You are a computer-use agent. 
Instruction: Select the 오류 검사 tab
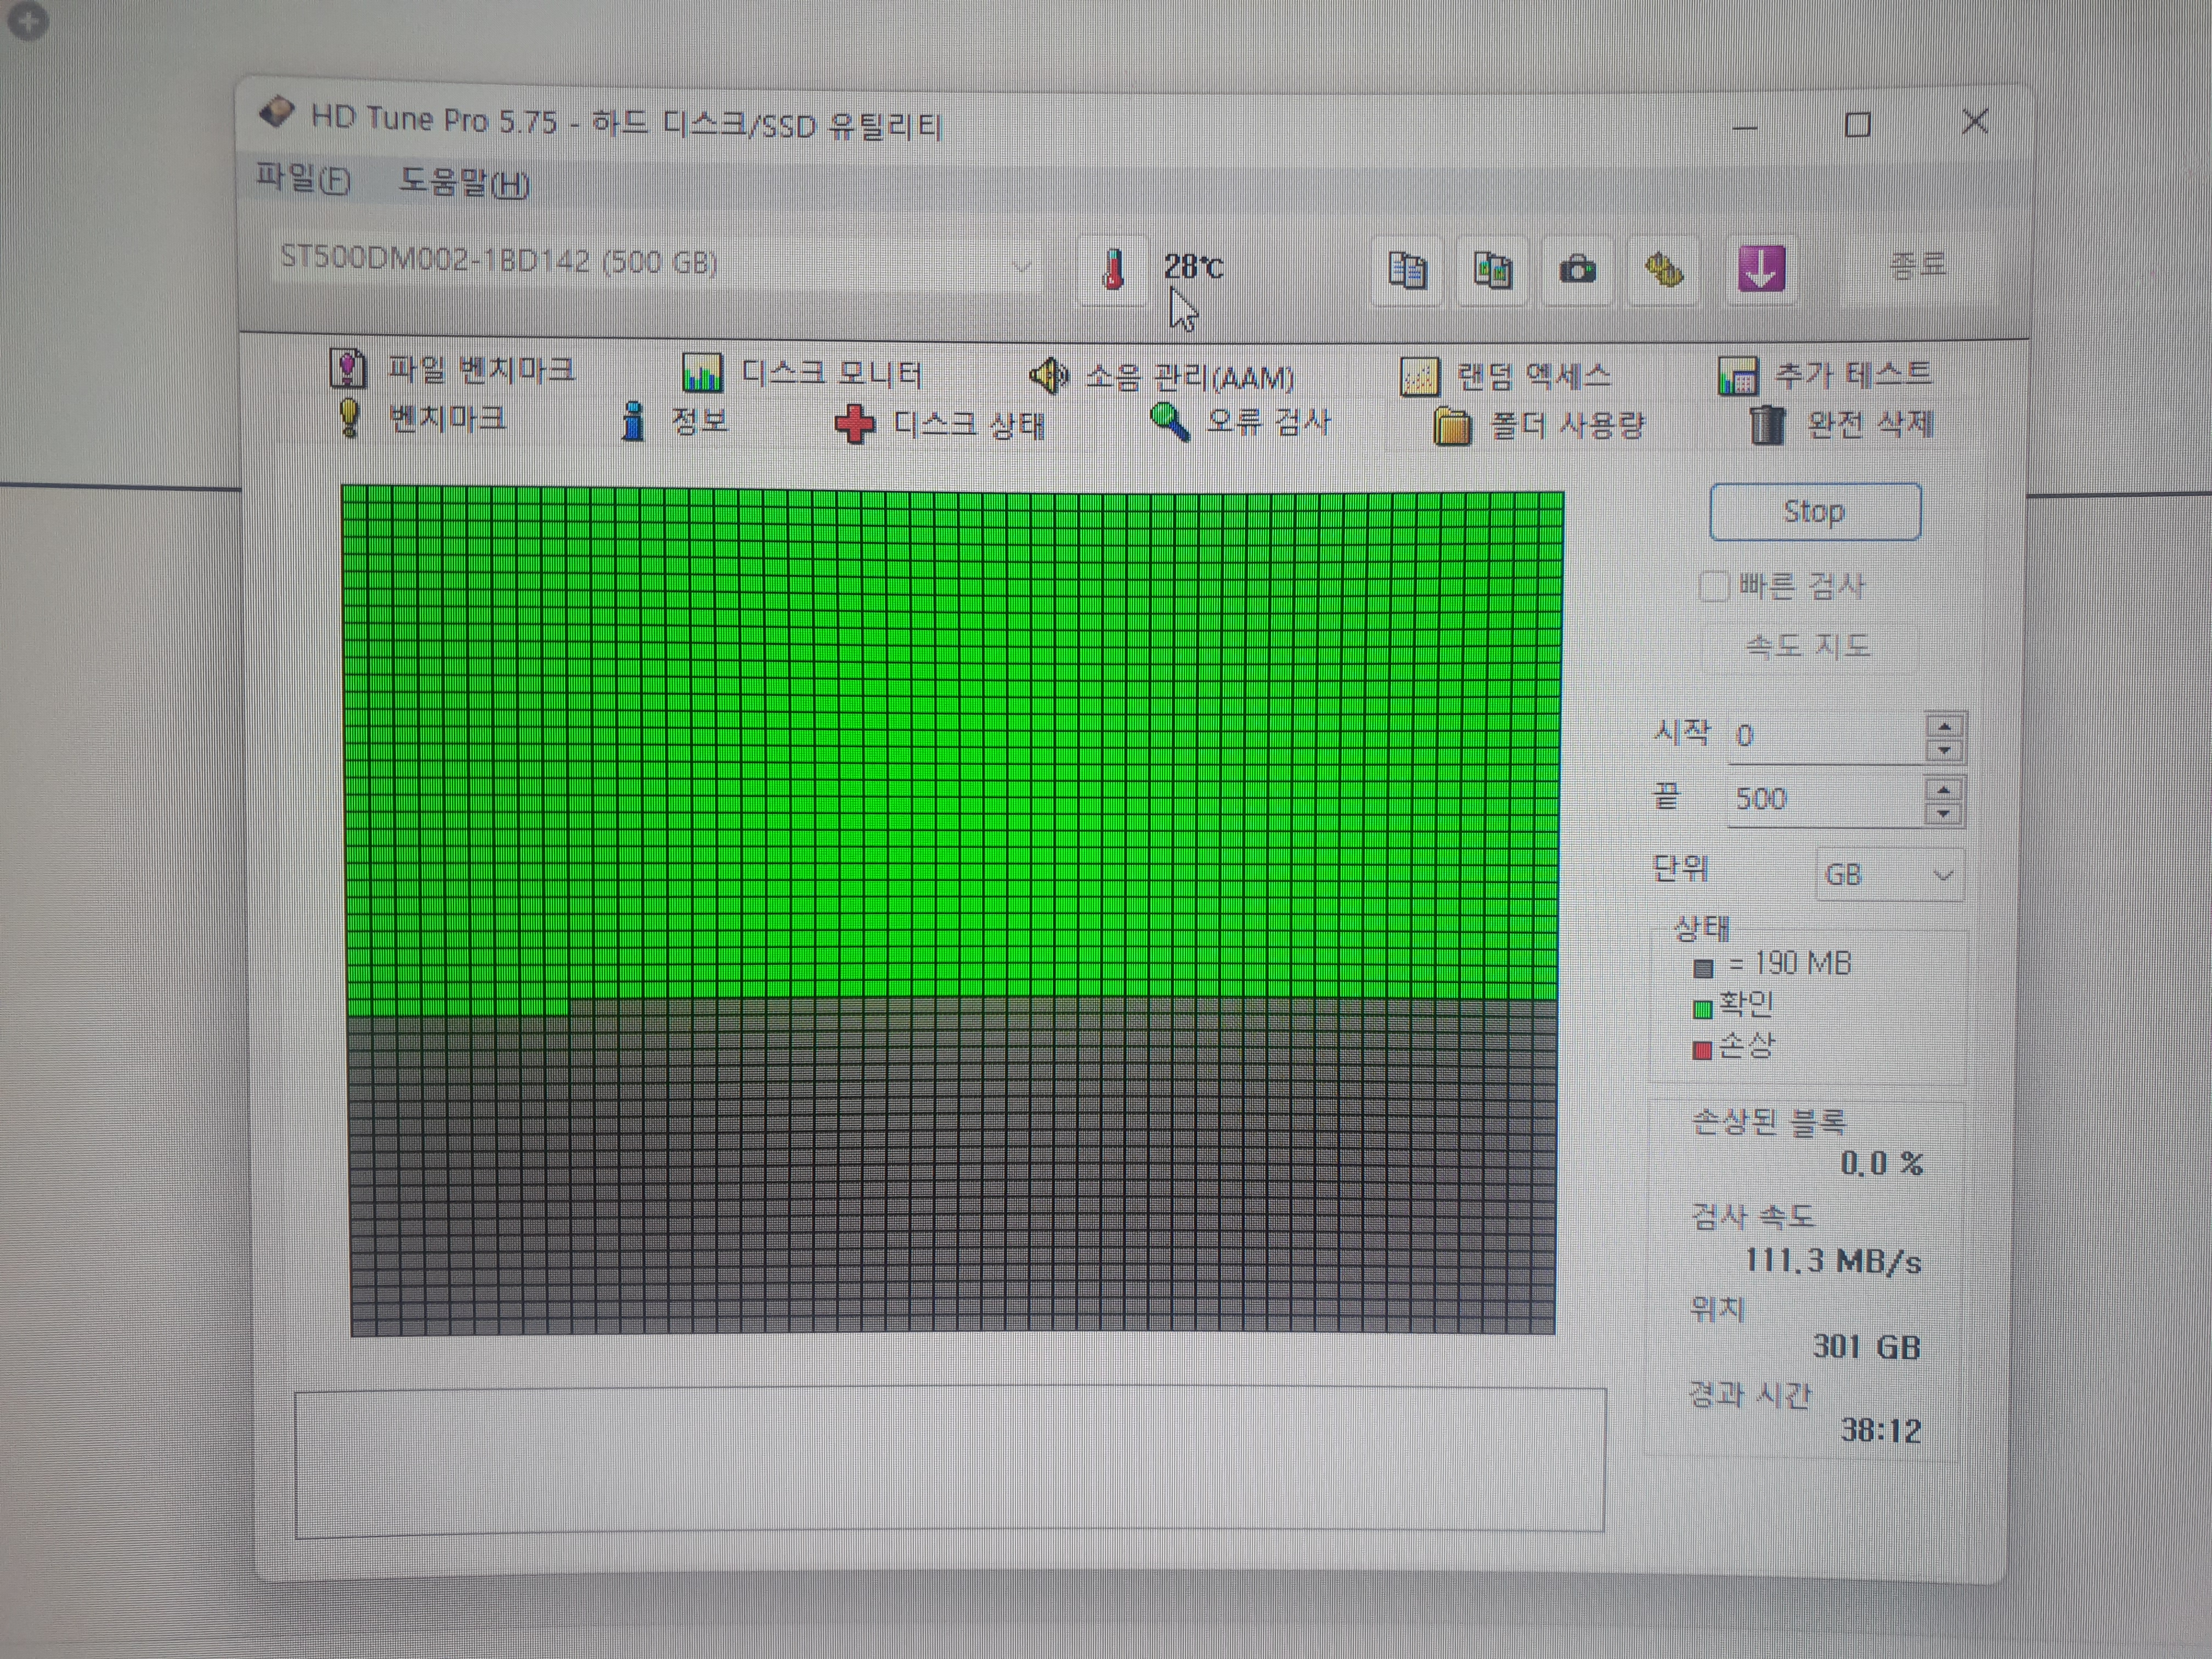click(x=1240, y=422)
